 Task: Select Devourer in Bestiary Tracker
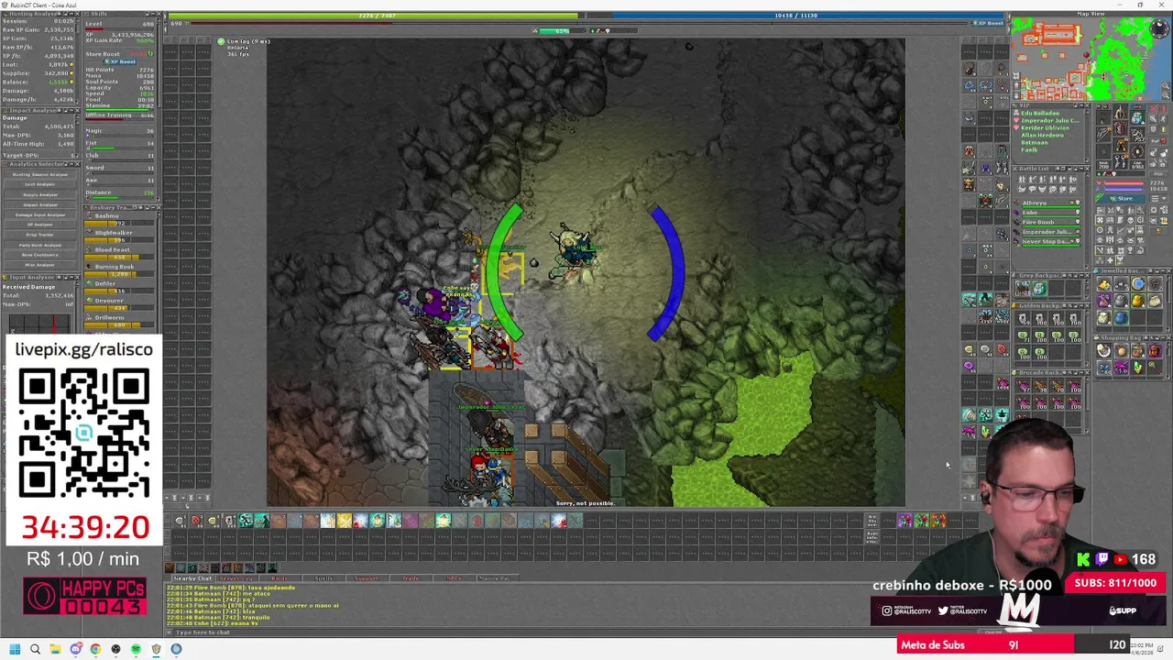(120, 303)
